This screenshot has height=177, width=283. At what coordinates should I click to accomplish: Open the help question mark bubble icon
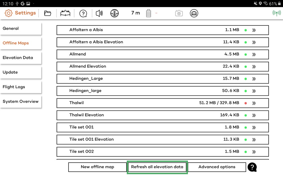click(x=83, y=13)
